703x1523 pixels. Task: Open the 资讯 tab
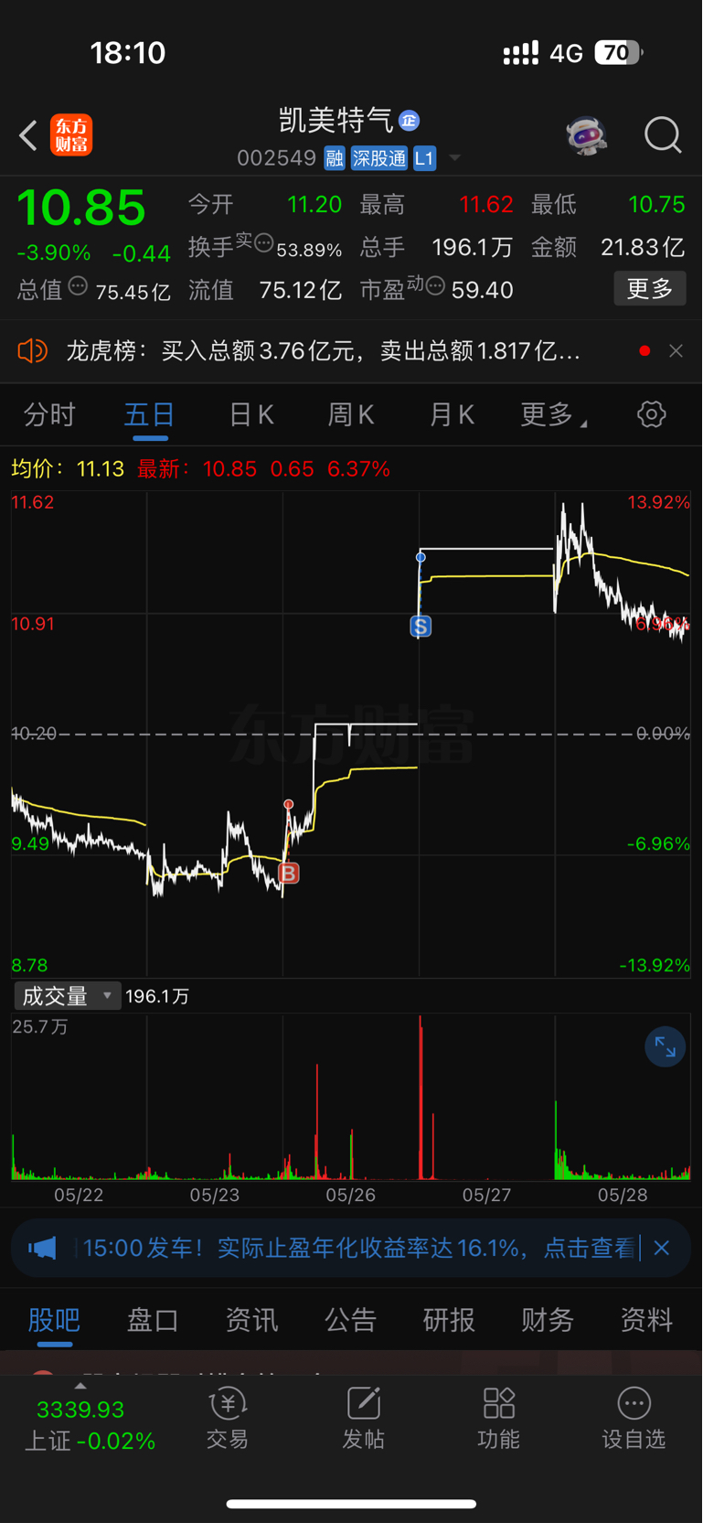pos(251,1320)
